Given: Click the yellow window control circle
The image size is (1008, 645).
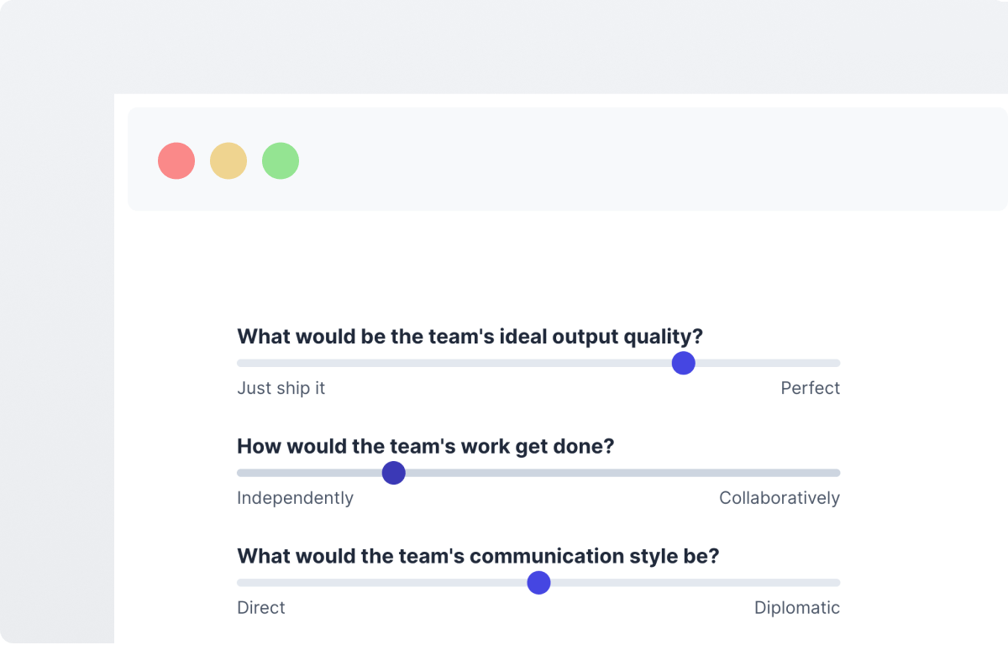Looking at the screenshot, I should [x=228, y=160].
